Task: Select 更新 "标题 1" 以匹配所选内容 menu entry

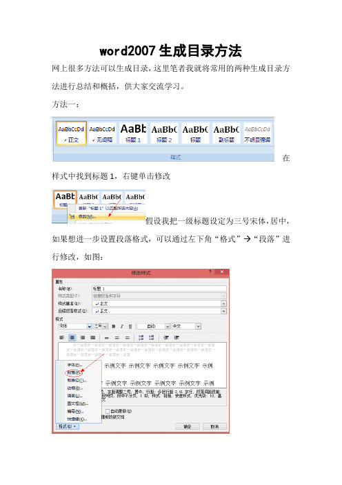Action: point(108,209)
